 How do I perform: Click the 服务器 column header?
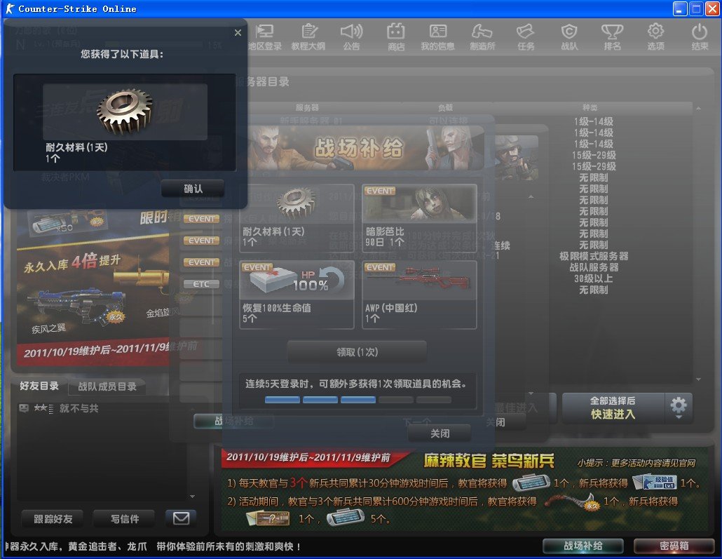pyautogui.click(x=307, y=107)
